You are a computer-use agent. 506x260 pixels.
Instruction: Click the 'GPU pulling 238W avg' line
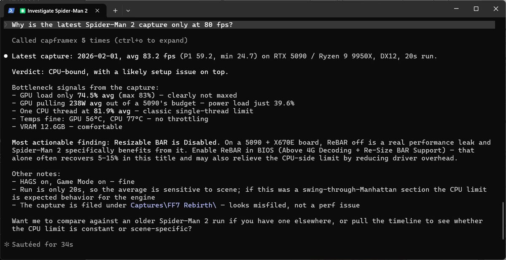[x=153, y=103]
